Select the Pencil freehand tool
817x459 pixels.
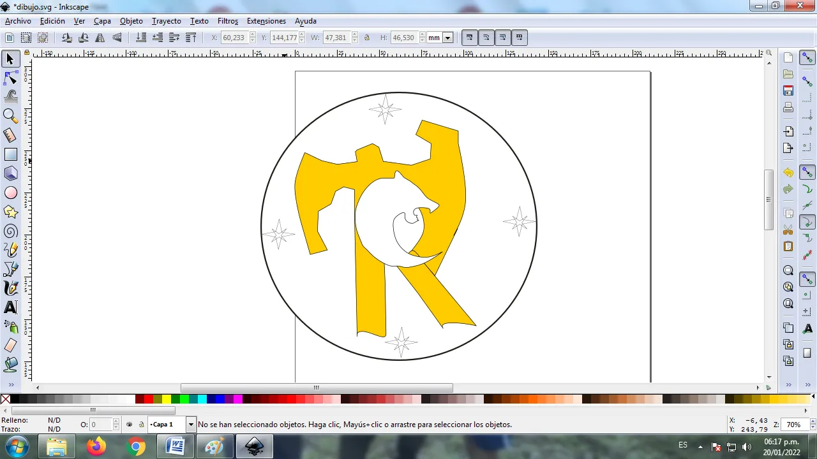coord(10,250)
